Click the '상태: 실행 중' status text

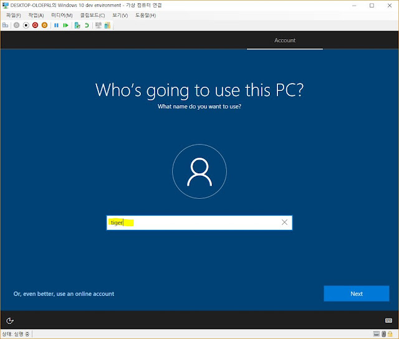click(16, 334)
